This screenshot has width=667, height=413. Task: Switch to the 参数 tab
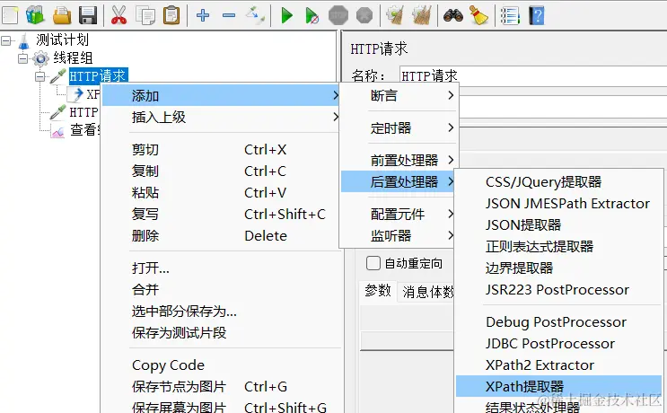[x=378, y=291]
